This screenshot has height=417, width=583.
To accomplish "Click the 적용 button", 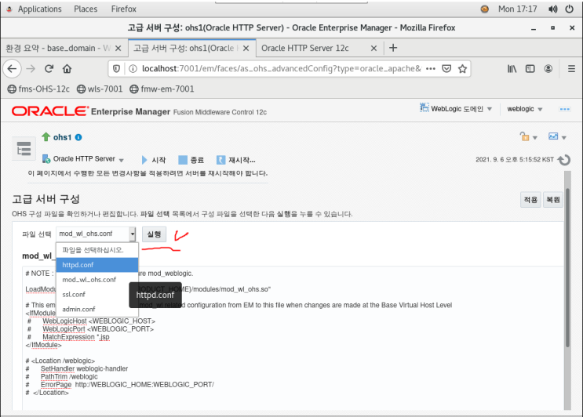I will 530,200.
